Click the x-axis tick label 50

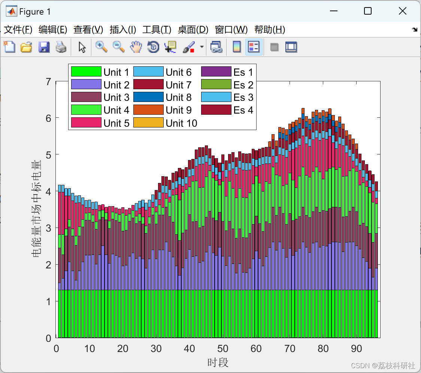[222, 349]
